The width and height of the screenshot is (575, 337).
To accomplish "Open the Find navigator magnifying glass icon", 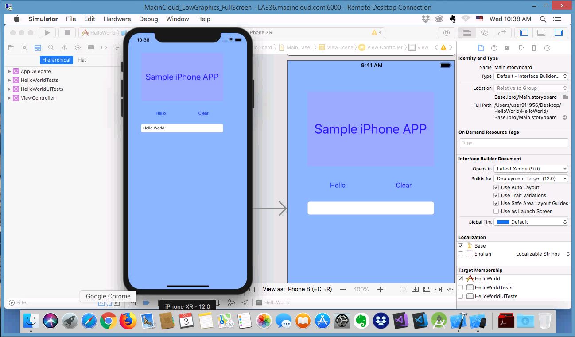I will coord(51,47).
